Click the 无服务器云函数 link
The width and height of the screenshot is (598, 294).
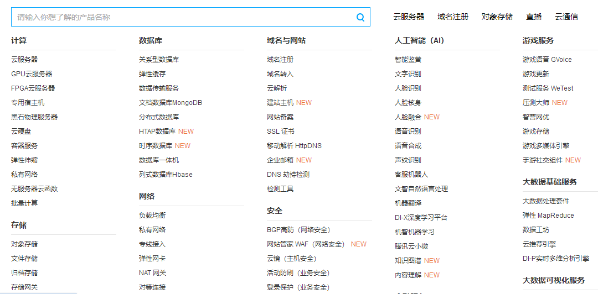[x=34, y=189]
